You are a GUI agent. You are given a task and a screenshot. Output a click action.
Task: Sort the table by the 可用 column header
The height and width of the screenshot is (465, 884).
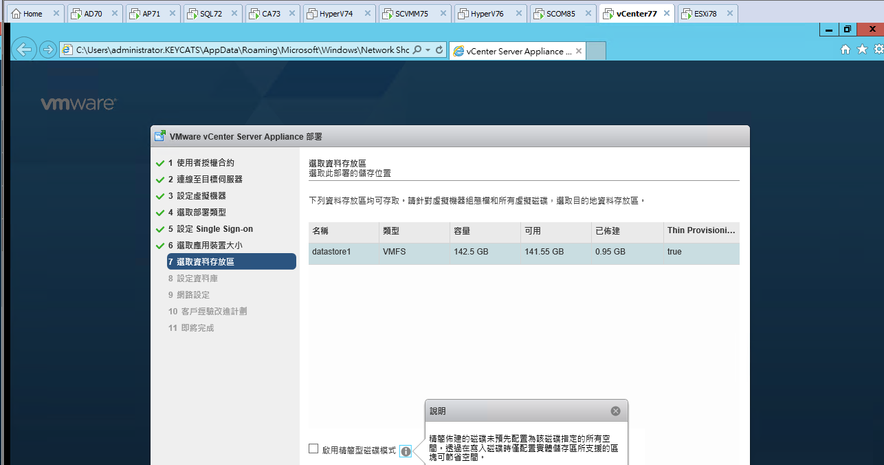click(556, 232)
